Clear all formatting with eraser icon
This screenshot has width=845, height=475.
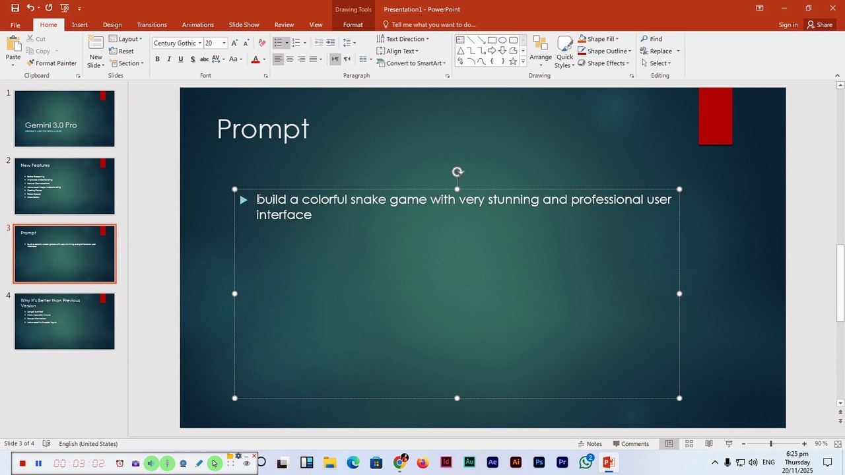tap(262, 43)
